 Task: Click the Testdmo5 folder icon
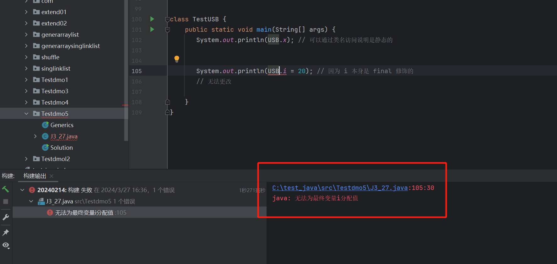point(36,114)
